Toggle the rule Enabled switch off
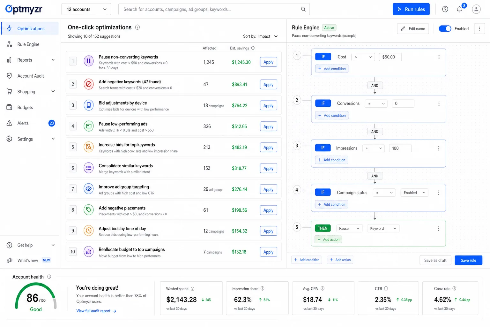The width and height of the screenshot is (490, 327). 445,28
